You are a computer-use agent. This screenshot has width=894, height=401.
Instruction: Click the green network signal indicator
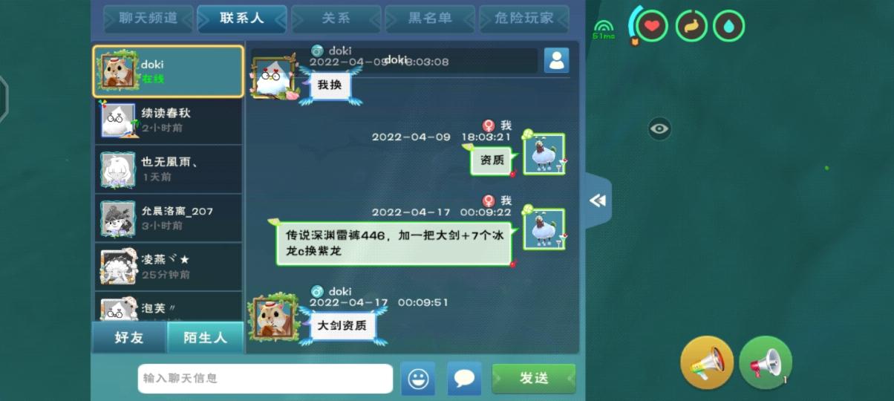[x=604, y=29]
